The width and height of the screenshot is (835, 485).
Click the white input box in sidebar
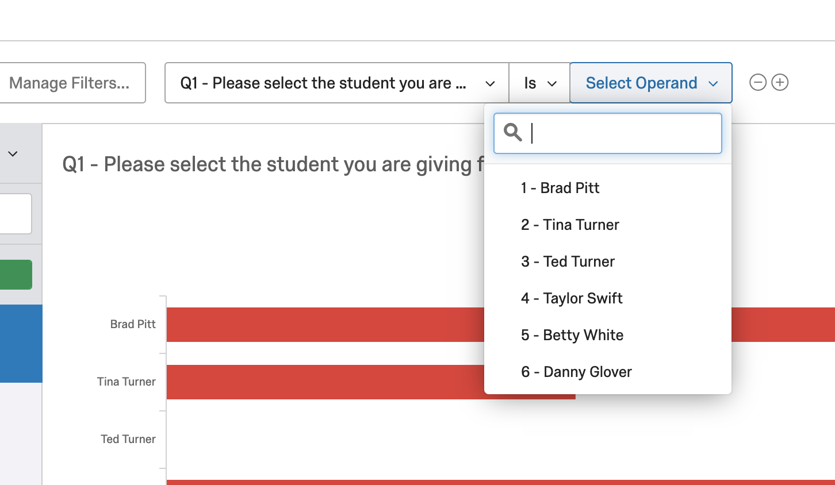point(16,214)
